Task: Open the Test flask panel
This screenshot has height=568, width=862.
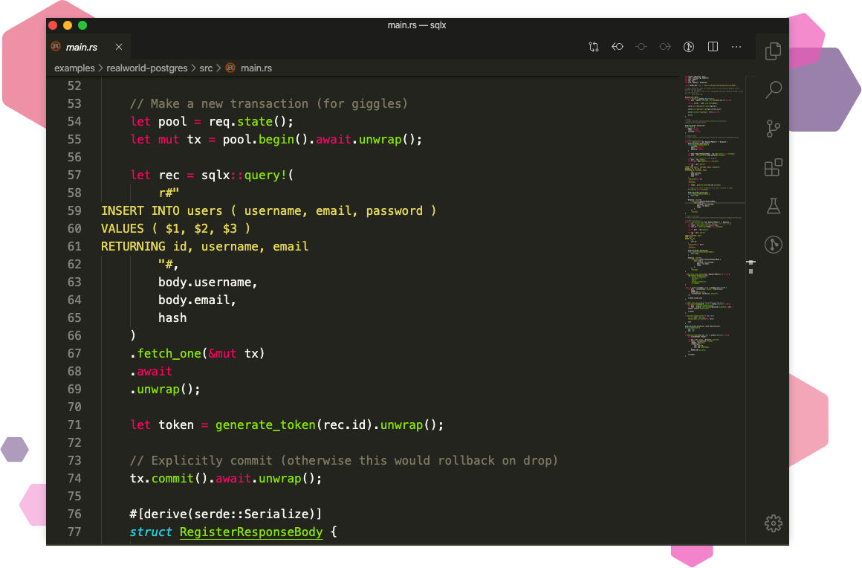Action: pos(773,206)
